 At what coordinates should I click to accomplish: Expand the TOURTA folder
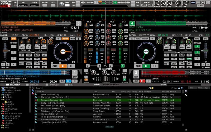coord(2,107)
